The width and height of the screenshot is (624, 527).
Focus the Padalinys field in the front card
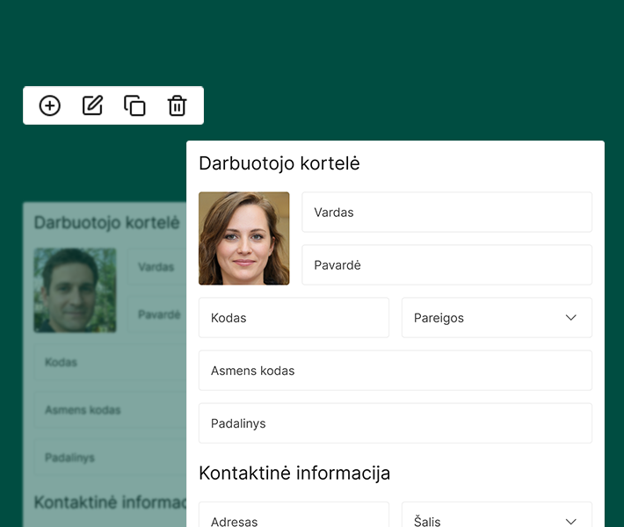395,423
